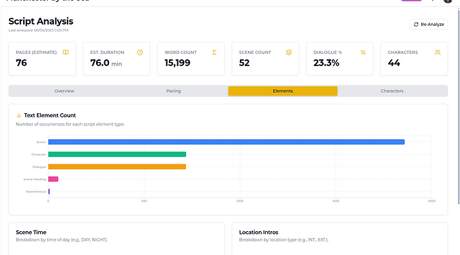This screenshot has width=460, height=255.
Task: Click the scene count value 52
Action: [244, 63]
